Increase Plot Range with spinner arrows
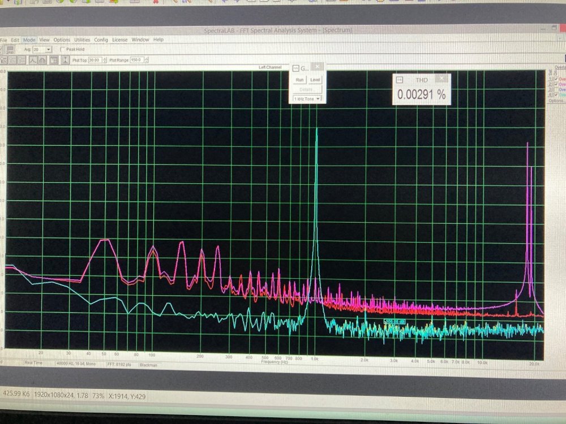566x424 pixels. (x=146, y=59)
